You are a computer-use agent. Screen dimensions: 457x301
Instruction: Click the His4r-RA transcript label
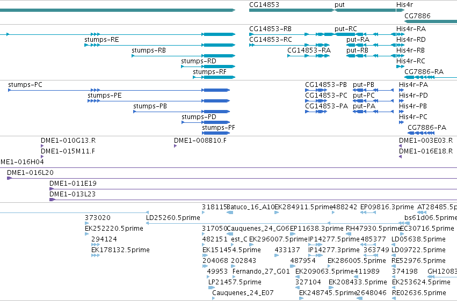(x=411, y=29)
